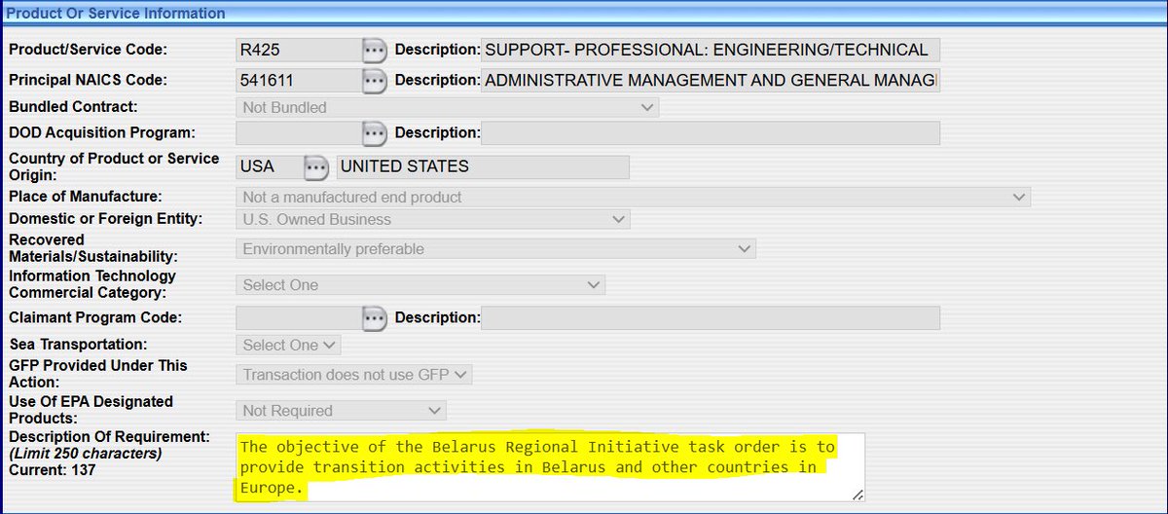Click the Product/Service Code label
This screenshot has height=514, width=1168.
pyautogui.click(x=89, y=50)
